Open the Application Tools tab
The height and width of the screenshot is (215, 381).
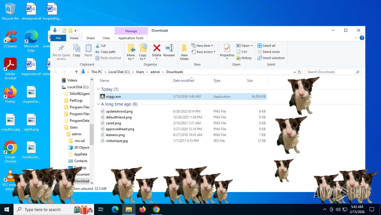(131, 38)
